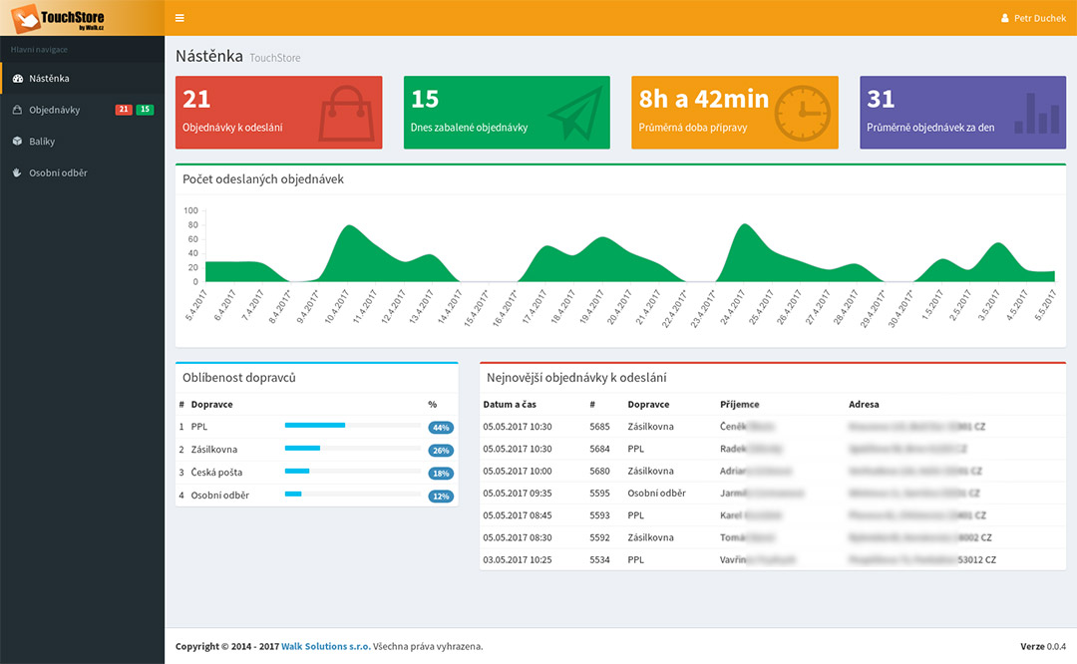Open the Průměrně objednávek za den card

pos(963,113)
